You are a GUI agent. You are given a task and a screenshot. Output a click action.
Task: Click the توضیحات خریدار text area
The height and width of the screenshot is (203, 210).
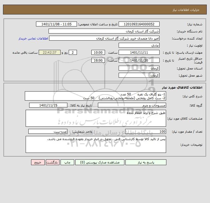[x=96, y=144]
